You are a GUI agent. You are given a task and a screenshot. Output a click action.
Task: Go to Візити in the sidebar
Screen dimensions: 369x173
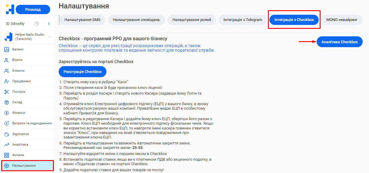(17, 60)
